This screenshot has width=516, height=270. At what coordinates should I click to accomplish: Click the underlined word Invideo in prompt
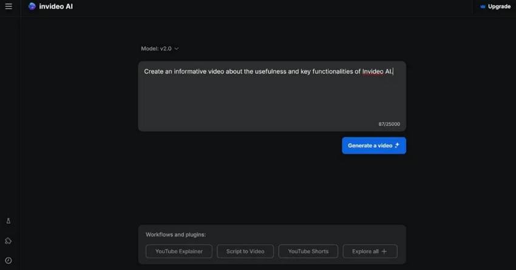(373, 71)
